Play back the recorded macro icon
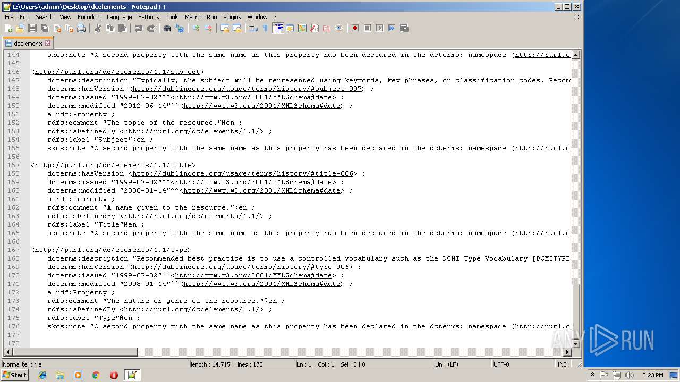This screenshot has height=382, width=680. (380, 28)
